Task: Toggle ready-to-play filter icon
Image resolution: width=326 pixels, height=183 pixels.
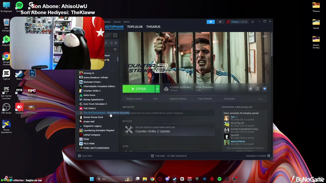Action: pos(116,43)
